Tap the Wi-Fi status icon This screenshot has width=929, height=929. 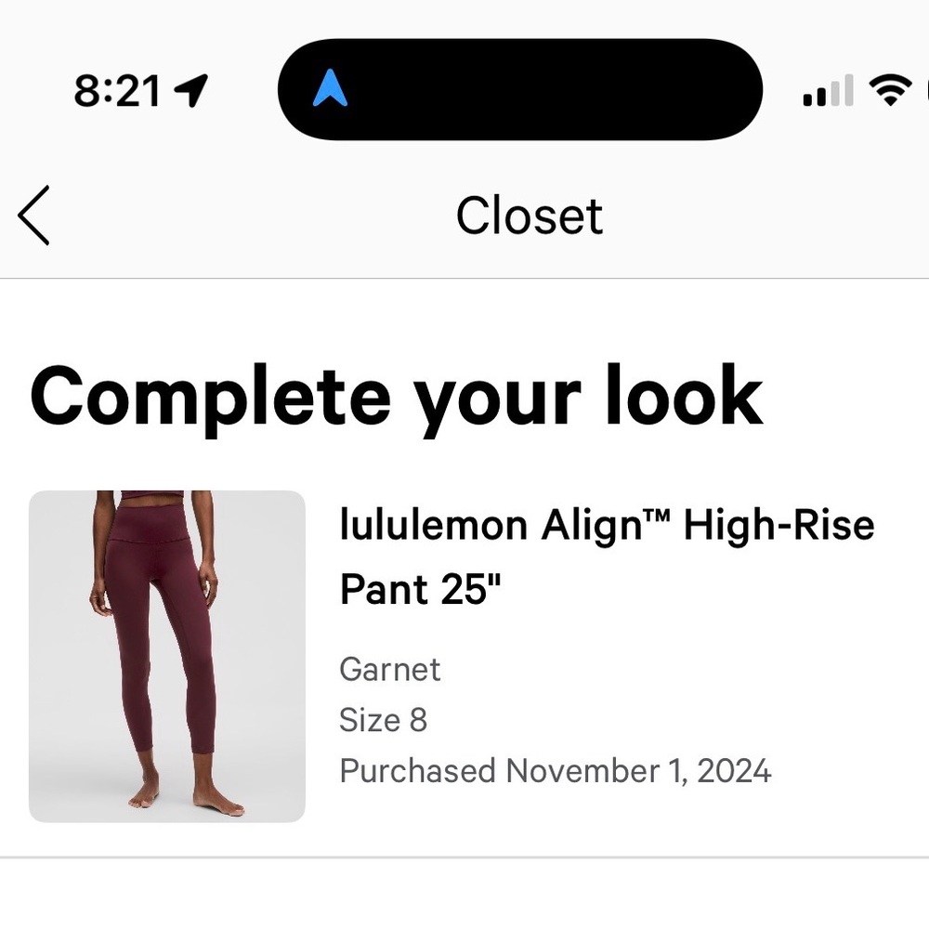point(890,90)
